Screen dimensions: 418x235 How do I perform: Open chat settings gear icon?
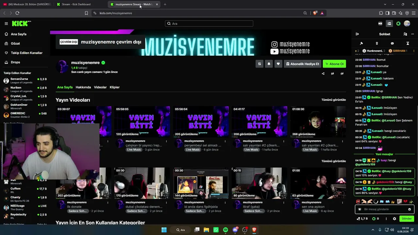tap(394, 219)
